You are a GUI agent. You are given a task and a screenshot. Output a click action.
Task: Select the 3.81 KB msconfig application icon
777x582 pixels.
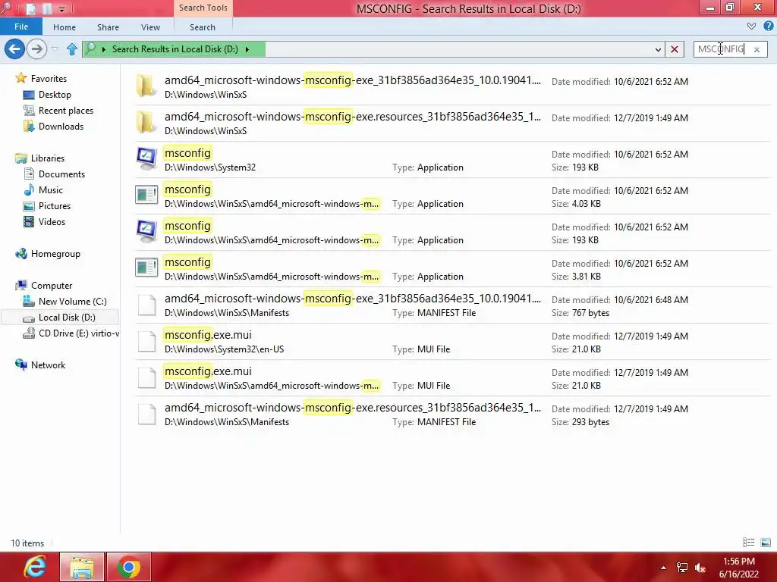pyautogui.click(x=146, y=268)
